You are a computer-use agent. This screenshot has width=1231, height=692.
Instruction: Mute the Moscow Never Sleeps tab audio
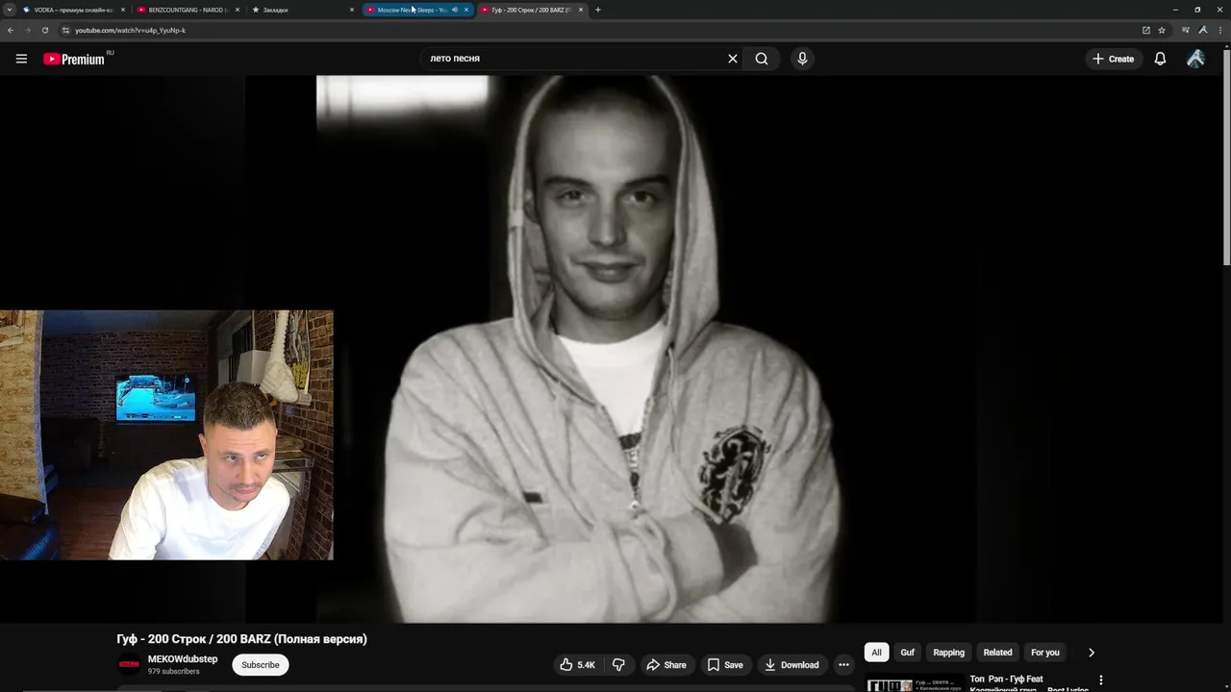point(455,10)
